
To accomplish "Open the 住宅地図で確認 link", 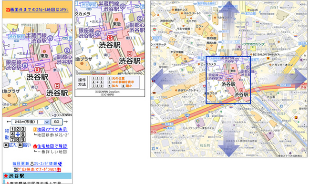I will click(x=50, y=146).
